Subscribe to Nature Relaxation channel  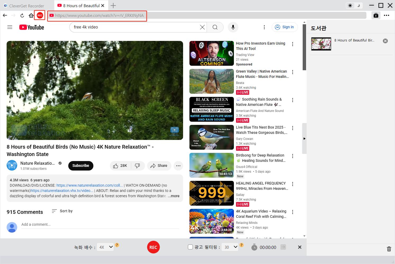coord(81,166)
